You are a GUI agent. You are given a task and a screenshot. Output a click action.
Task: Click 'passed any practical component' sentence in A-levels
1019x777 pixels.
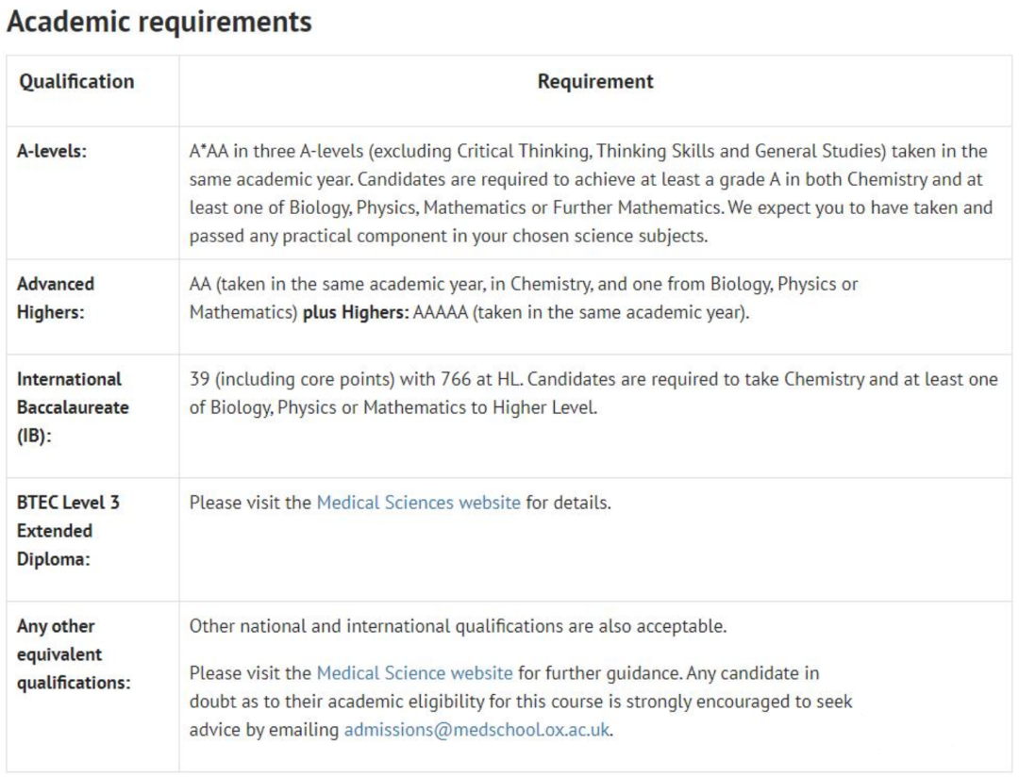click(x=448, y=236)
